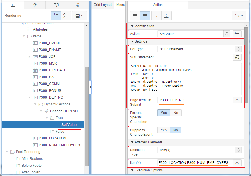251x176 pixels.
Task: Set Escape Special Characters to Yes
Action: [164, 113]
